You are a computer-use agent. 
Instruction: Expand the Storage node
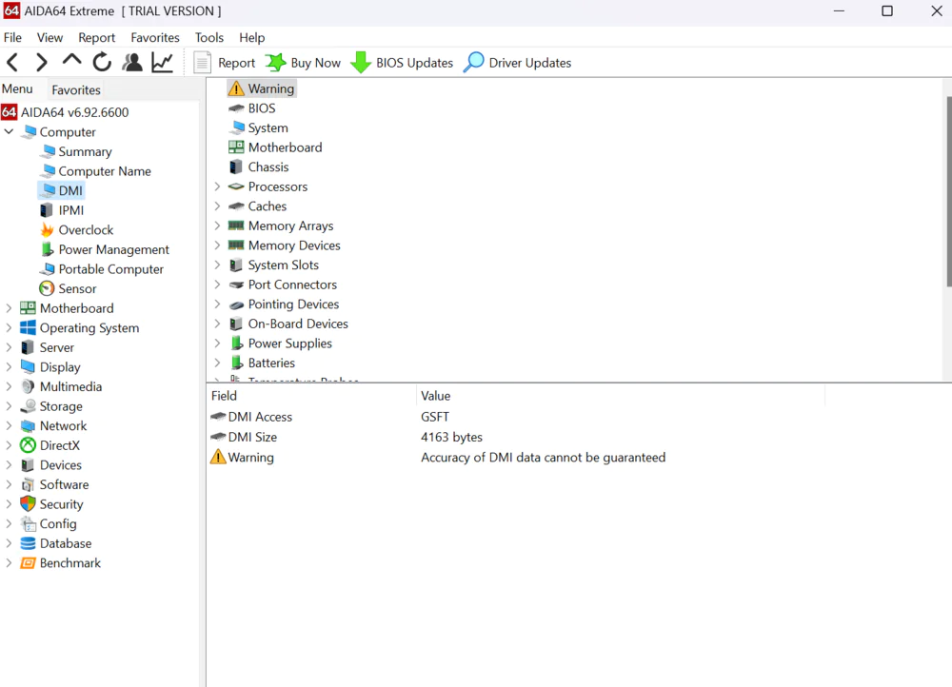click(x=10, y=406)
